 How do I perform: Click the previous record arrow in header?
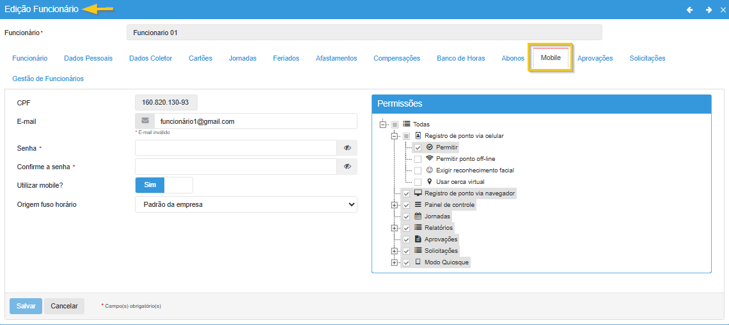point(689,10)
